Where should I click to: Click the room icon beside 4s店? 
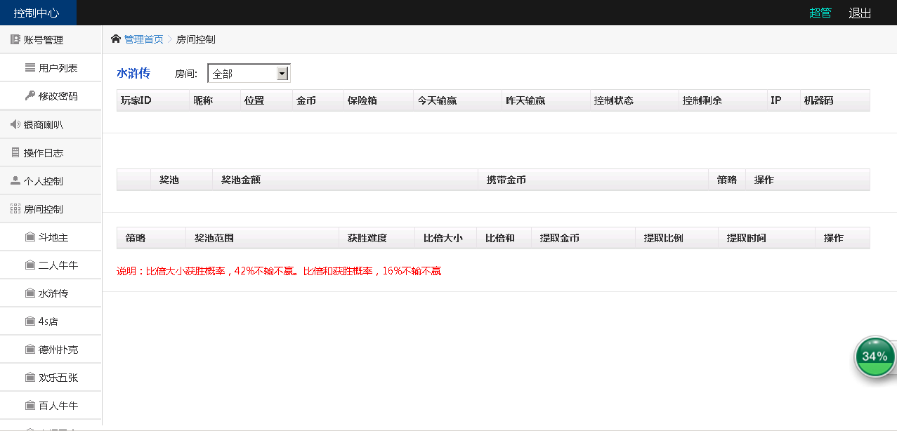(x=30, y=321)
